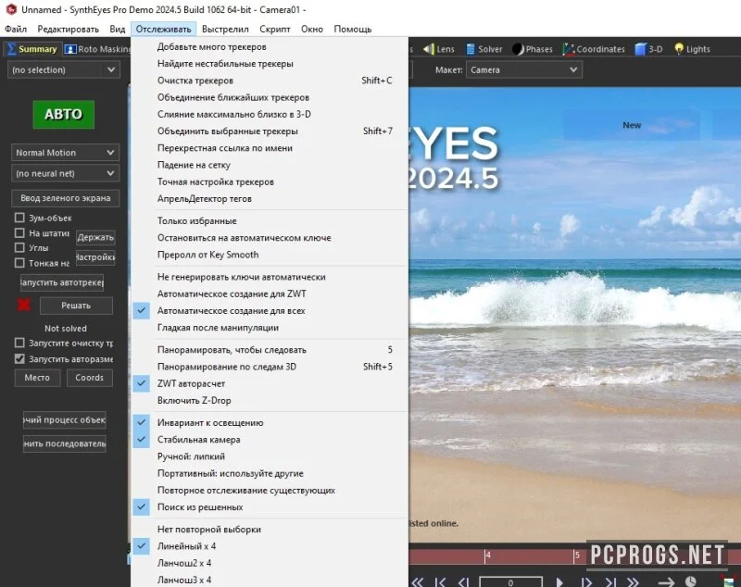The height and width of the screenshot is (587, 741).
Task: Click the right-arrow playback direction icon
Action: 666,581
